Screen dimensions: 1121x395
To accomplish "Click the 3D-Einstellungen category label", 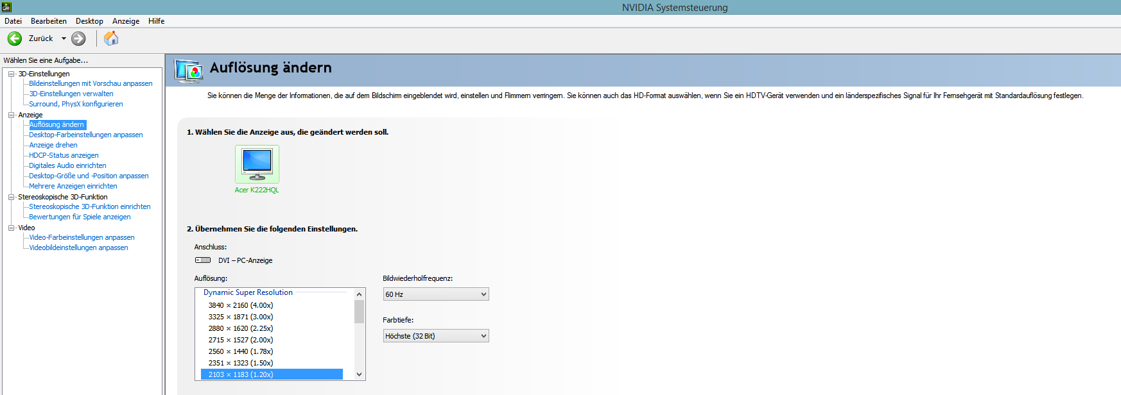I will point(44,74).
